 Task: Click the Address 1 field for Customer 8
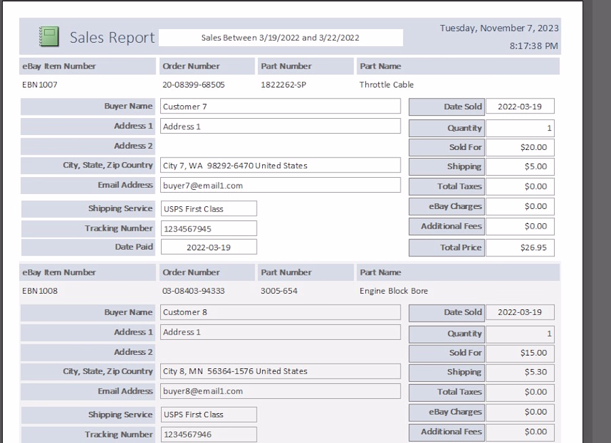point(280,332)
